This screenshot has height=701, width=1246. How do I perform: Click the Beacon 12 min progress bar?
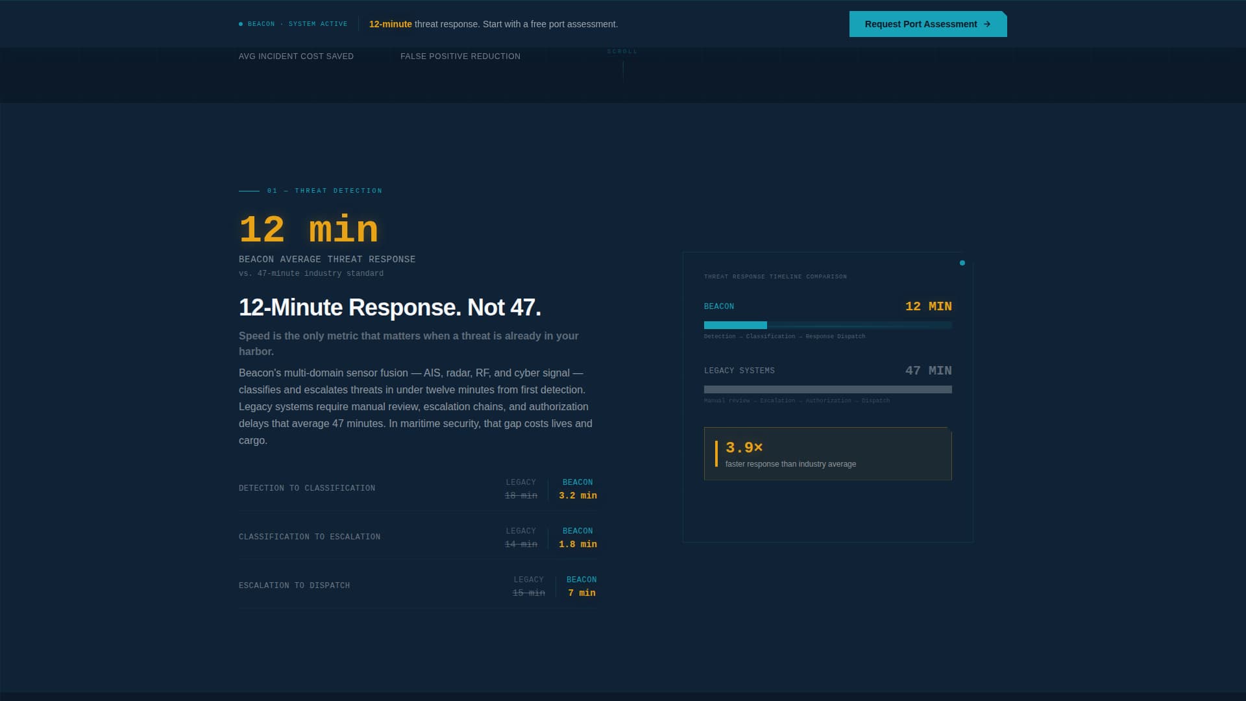(x=827, y=325)
